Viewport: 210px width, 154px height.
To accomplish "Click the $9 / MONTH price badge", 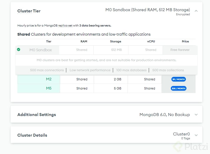I will [x=178, y=79].
